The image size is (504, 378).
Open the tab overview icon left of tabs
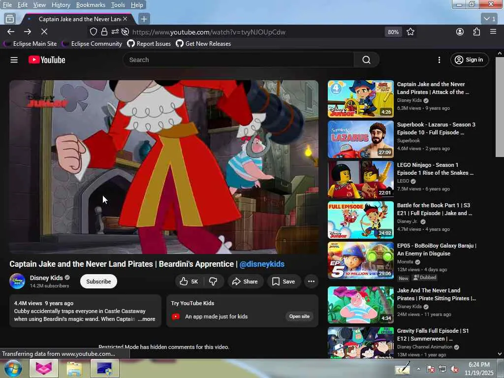10,19
